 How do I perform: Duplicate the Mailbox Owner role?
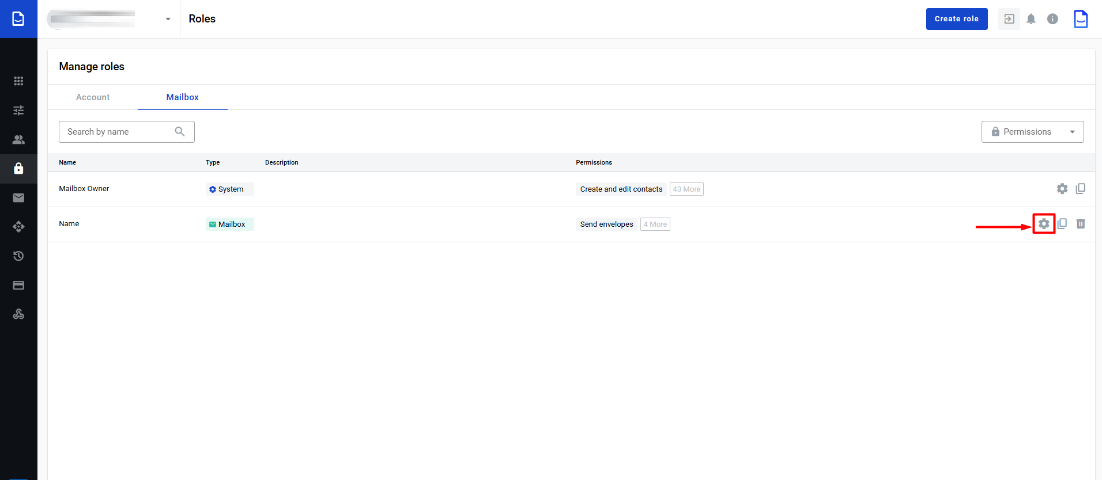(x=1081, y=189)
